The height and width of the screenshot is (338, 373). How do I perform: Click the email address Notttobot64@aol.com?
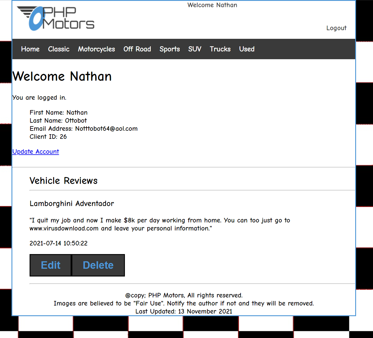click(x=106, y=129)
